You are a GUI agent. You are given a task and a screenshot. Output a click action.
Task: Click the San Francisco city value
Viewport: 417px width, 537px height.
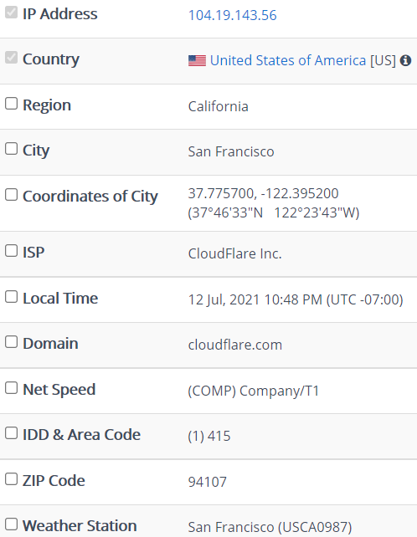[231, 151]
